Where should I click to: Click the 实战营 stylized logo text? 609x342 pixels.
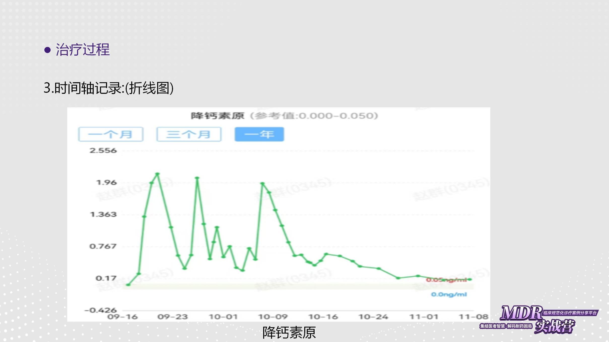555,326
